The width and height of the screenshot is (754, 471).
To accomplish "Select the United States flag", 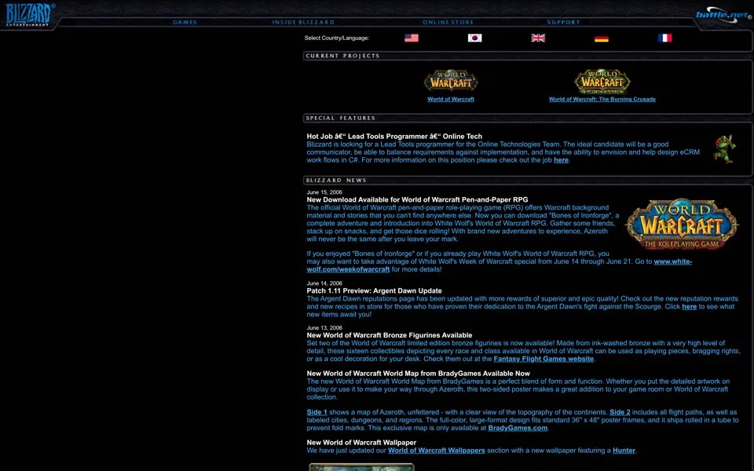I will 411,38.
